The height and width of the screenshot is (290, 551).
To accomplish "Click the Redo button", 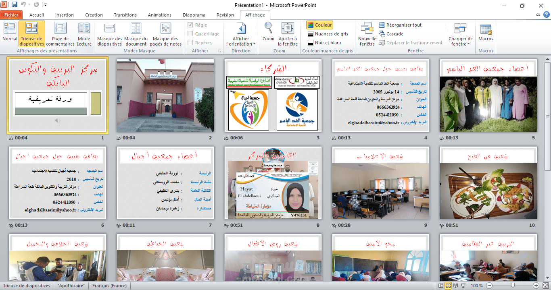I will pyautogui.click(x=36, y=5).
